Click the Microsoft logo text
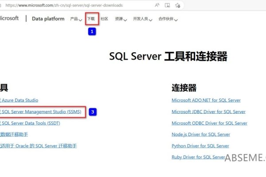266x177 pixels. pos(9,18)
